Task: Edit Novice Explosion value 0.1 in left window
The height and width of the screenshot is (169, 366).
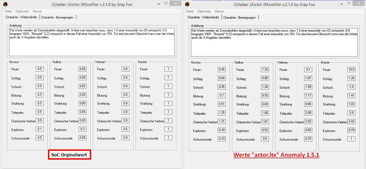Action: point(40,129)
